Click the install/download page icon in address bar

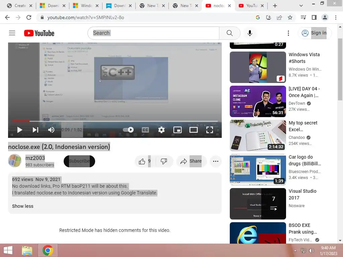coord(268,17)
